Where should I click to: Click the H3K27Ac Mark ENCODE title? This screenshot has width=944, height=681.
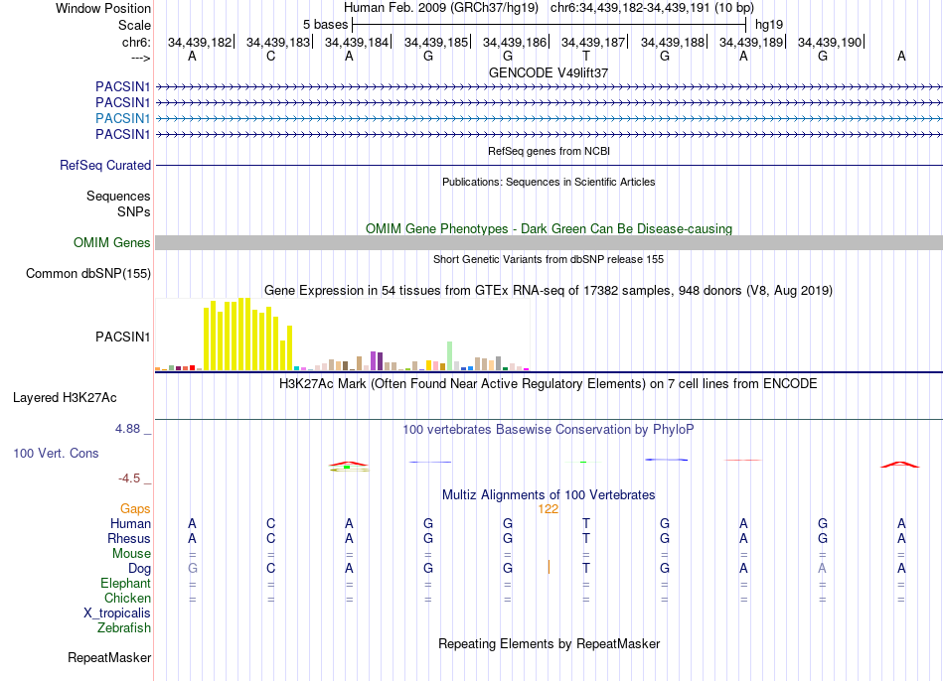pos(549,384)
